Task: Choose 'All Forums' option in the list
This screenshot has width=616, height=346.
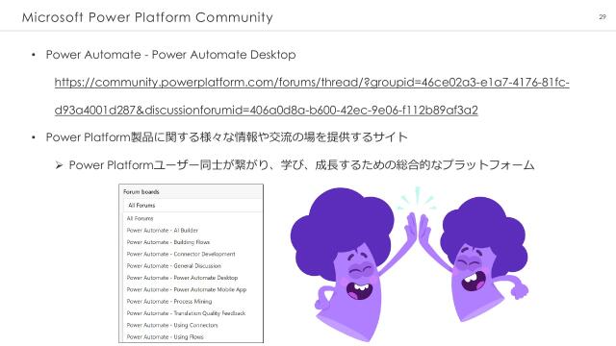Action: pos(140,218)
